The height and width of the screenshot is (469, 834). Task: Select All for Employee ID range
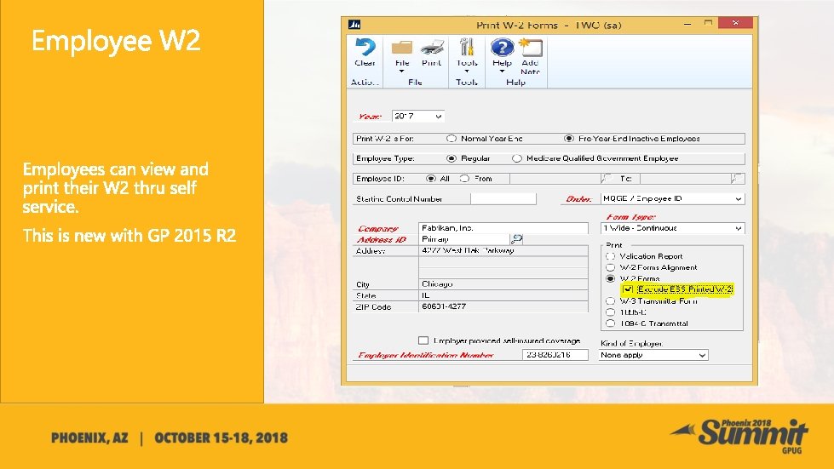[431, 179]
